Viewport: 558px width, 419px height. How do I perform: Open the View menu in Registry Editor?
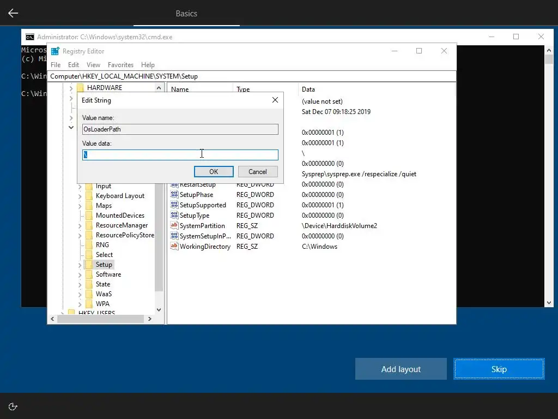pos(93,65)
